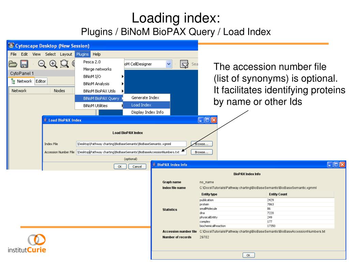Select the complex row in statistics table
Viewport: 349px width, 262px height.
click(267, 222)
